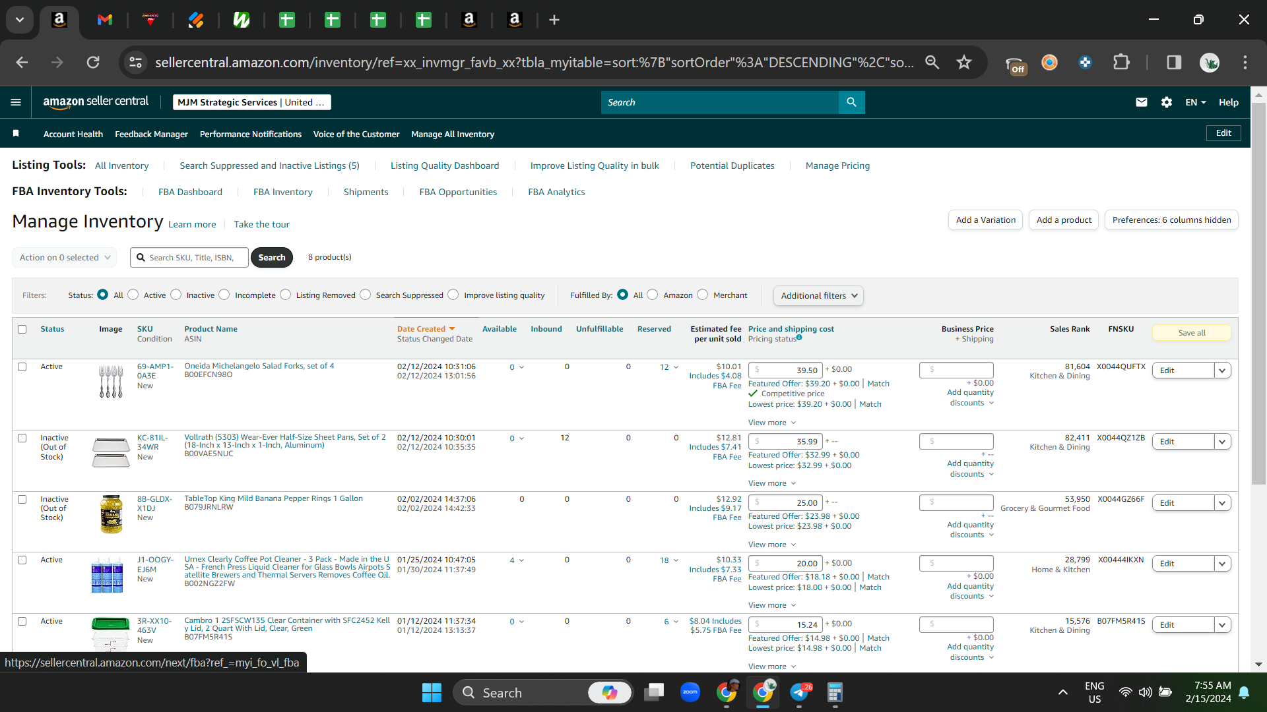Open Preferences: 6 columns hidden
This screenshot has width=1267, height=712.
(x=1171, y=220)
